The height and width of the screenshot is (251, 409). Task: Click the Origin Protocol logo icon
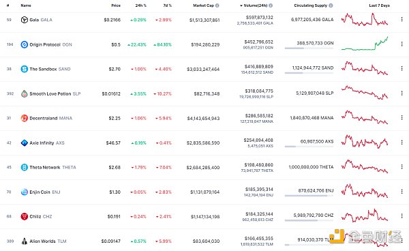click(x=25, y=44)
